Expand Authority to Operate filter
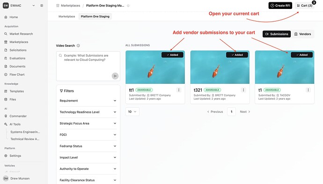Viewport: 323px width, 184px height. click(x=88, y=169)
